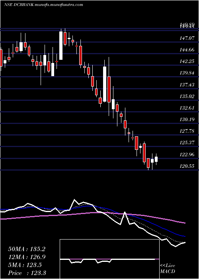Screen dimensions: 199x279
Task: Click the NSE DCBBANK chart title
Action: pyautogui.click(x=43, y=5)
